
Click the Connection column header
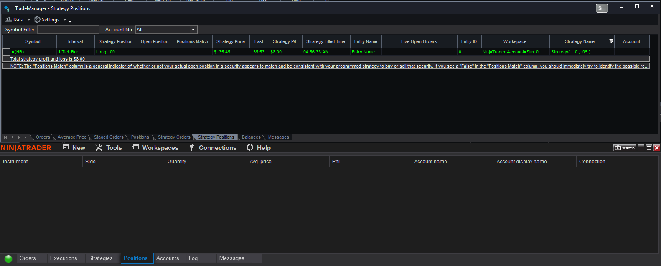click(618, 162)
